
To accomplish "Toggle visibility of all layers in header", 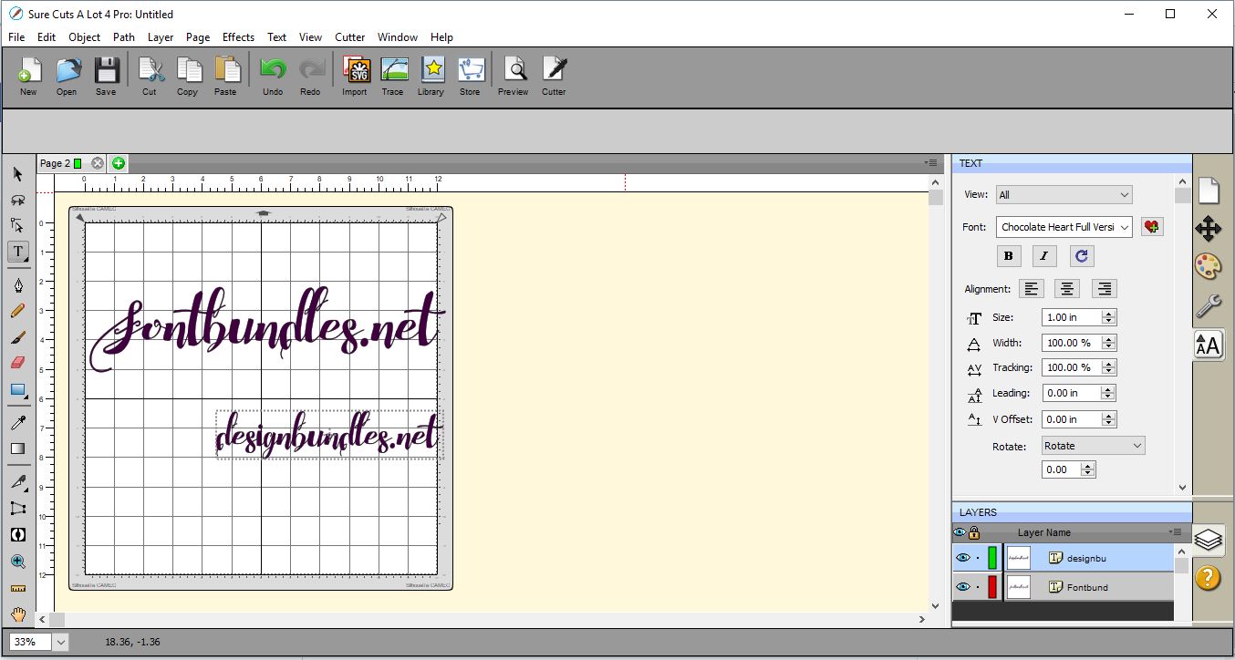I will 959,532.
